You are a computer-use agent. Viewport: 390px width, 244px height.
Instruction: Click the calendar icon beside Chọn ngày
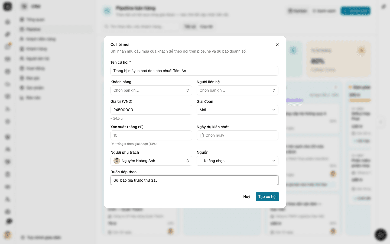click(x=202, y=135)
